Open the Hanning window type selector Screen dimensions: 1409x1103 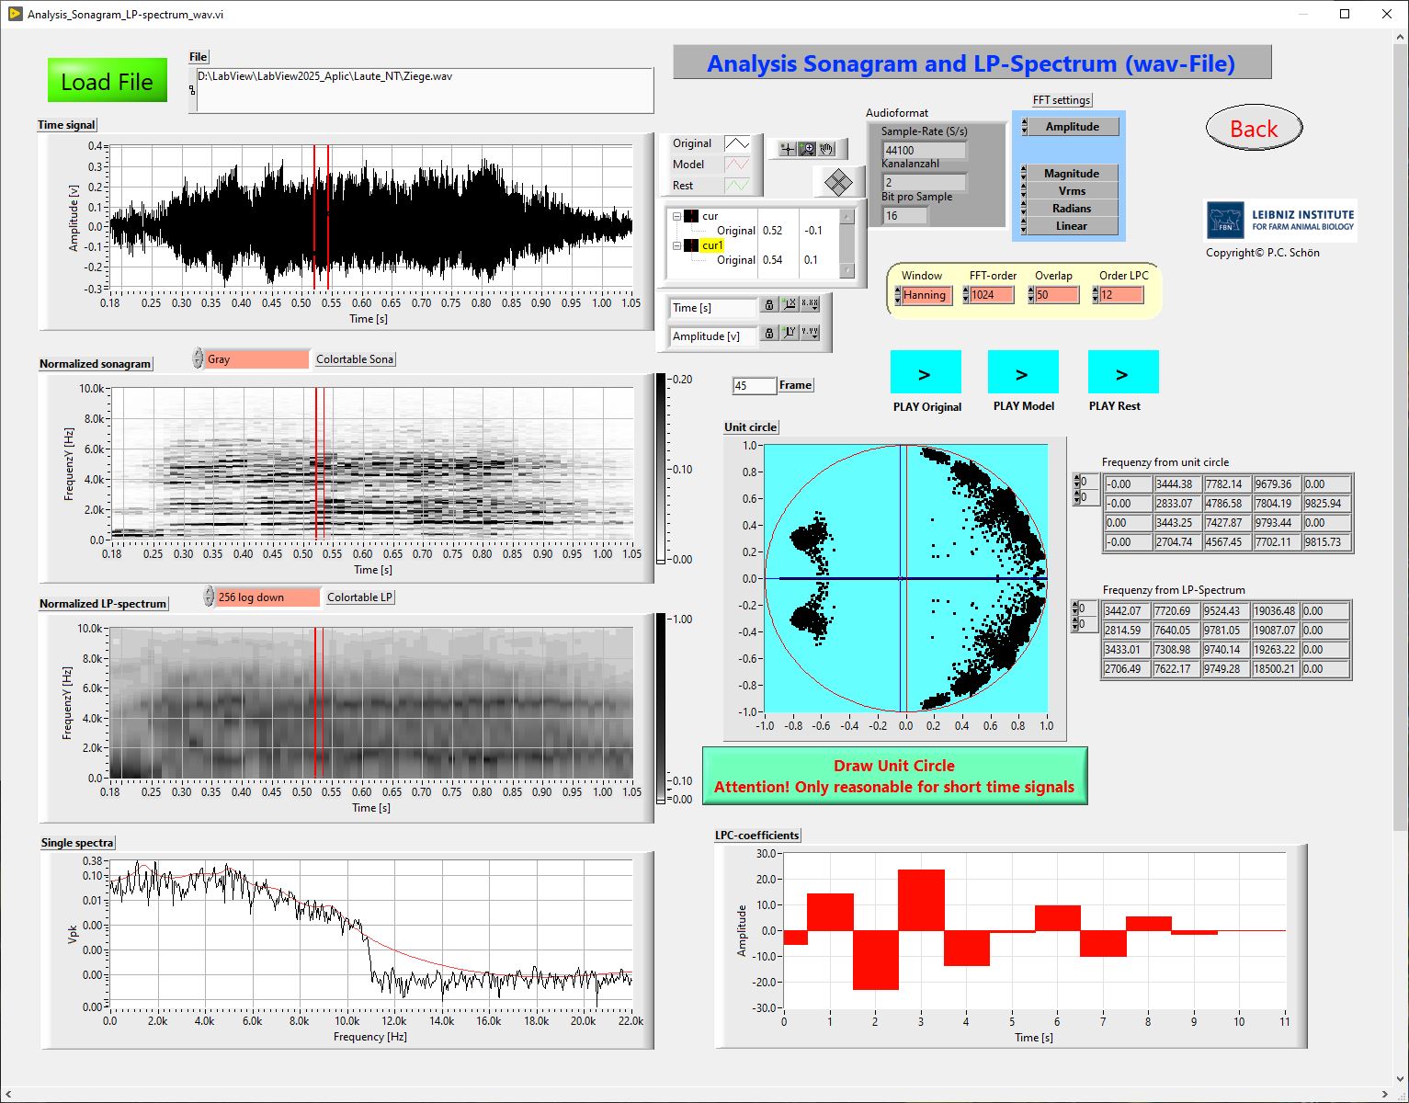926,295
